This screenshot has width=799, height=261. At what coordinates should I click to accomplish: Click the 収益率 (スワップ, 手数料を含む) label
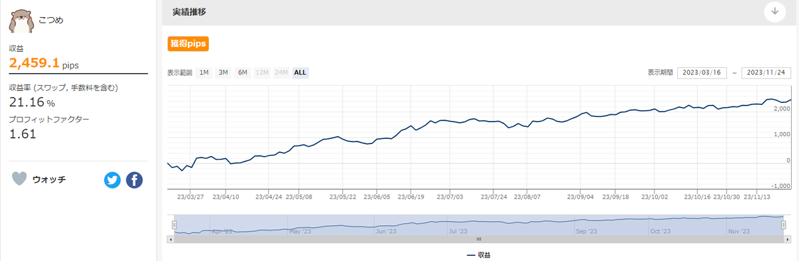(x=63, y=88)
